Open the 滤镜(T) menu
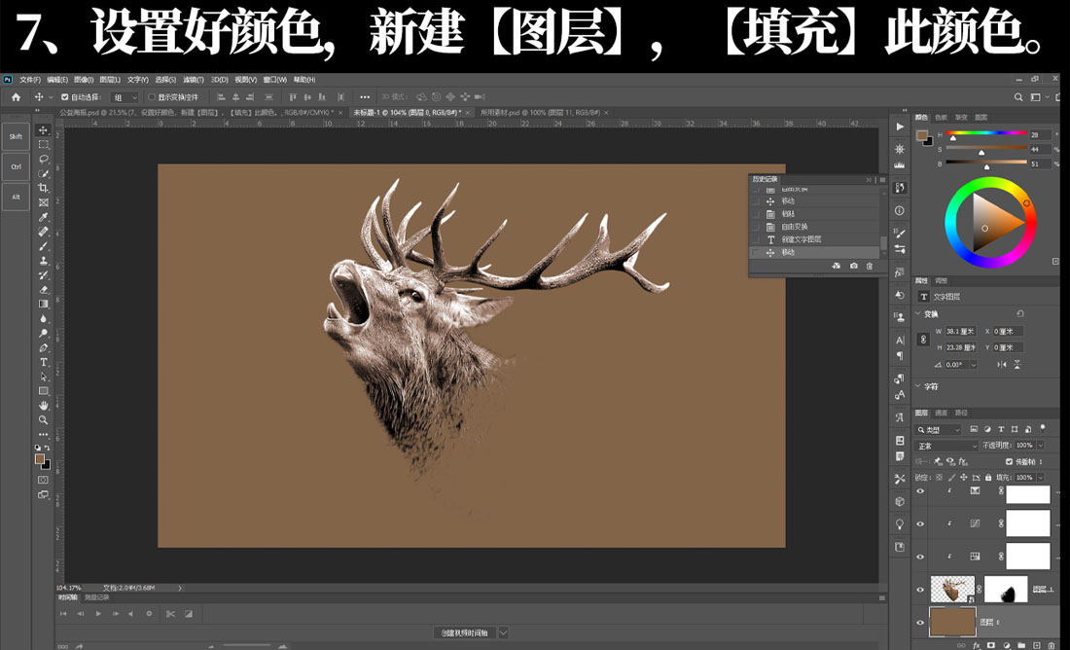Viewport: 1070px width, 650px height. pos(193,80)
